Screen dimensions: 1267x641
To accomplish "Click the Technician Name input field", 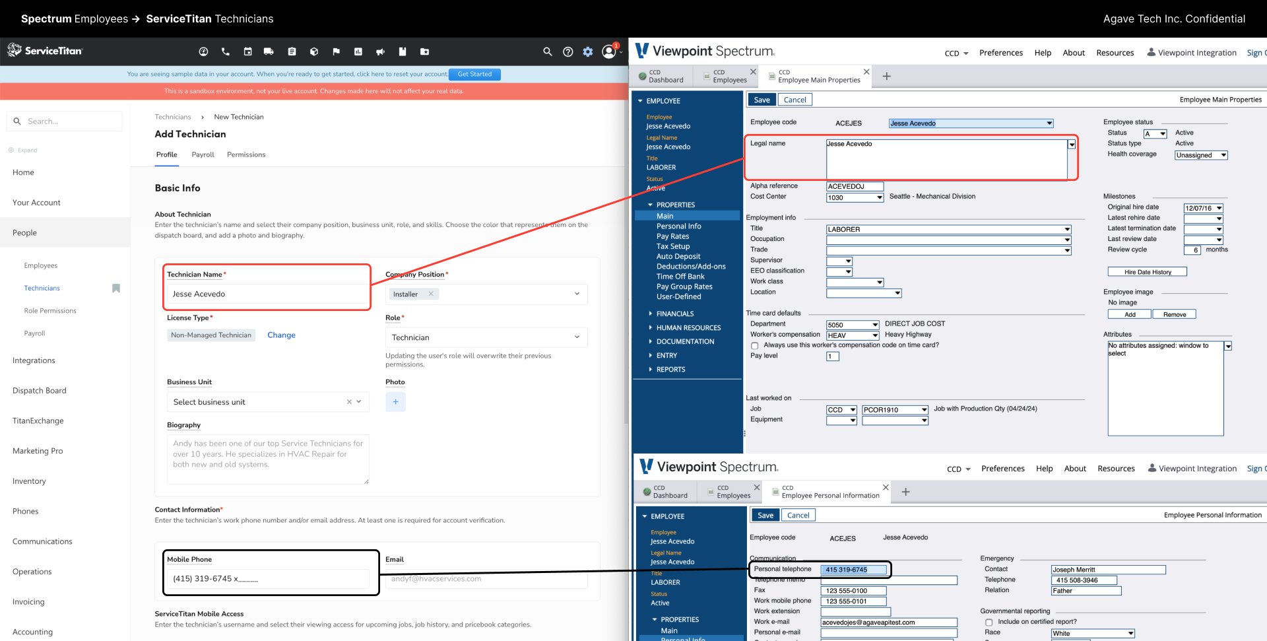I will 267,294.
